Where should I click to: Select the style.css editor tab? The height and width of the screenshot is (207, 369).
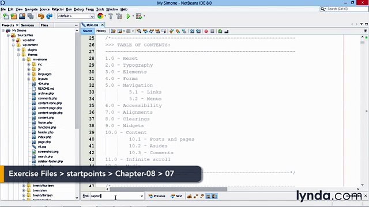92,25
